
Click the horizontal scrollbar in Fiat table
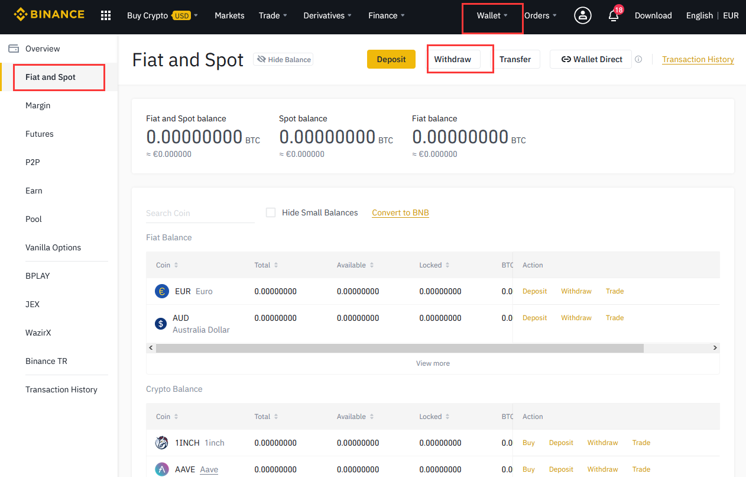(399, 348)
